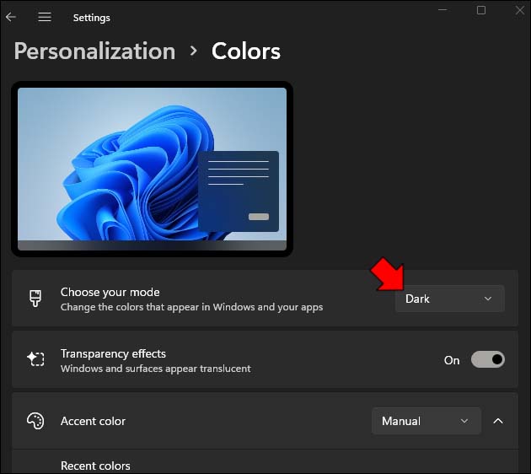This screenshot has height=474, width=531.
Task: Click the Transparency effects row title
Action: (113, 353)
